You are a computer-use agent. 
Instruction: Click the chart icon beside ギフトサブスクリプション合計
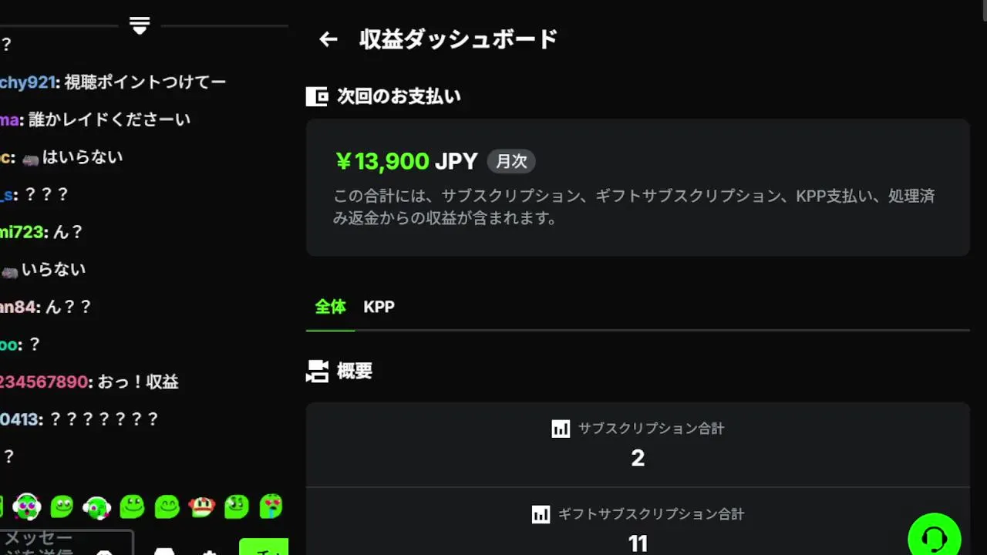pyautogui.click(x=541, y=514)
